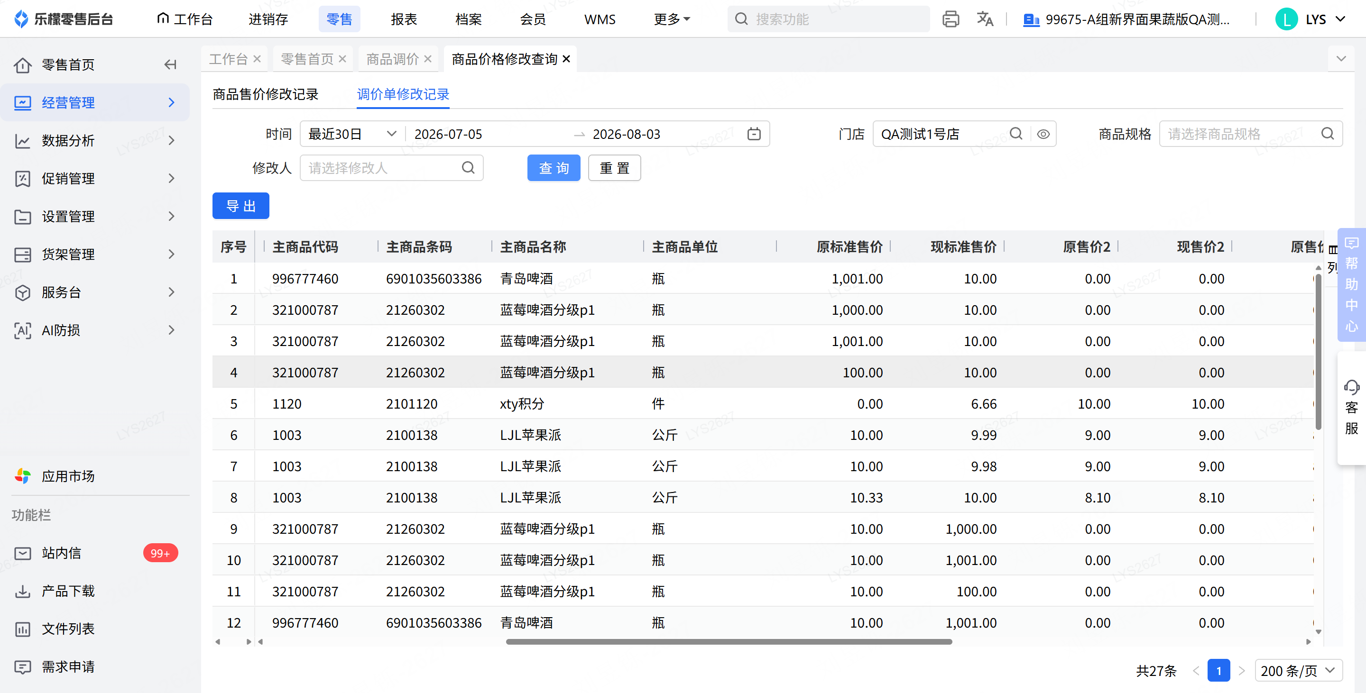The width and height of the screenshot is (1366, 693).
Task: Click the 99+ badge on 站内信
Action: pyautogui.click(x=160, y=553)
